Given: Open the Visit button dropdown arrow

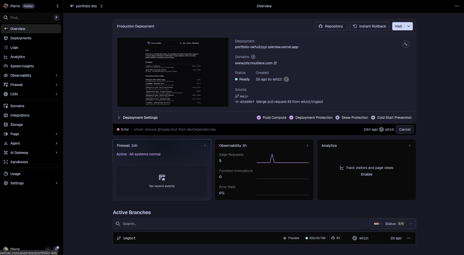Looking at the screenshot, I should (408, 26).
